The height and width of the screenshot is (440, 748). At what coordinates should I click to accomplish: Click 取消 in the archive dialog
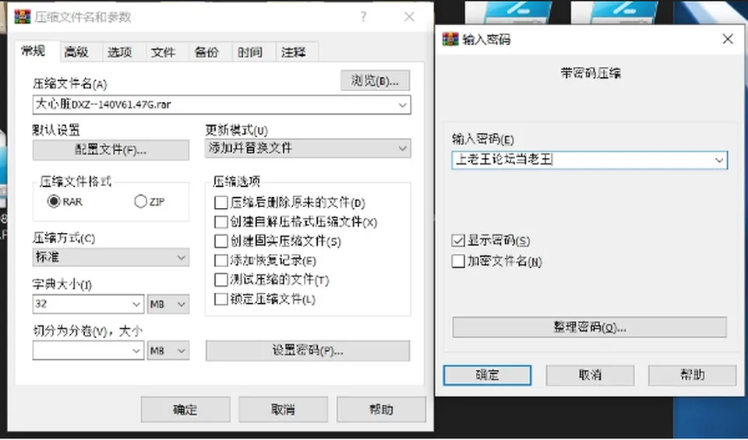283,410
